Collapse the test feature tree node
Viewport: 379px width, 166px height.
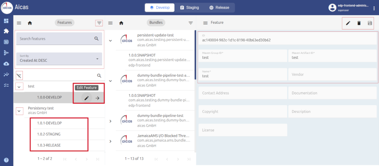19,86
